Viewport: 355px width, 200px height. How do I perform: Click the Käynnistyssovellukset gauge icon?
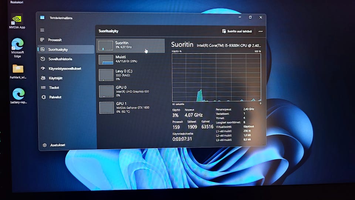[x=43, y=68]
